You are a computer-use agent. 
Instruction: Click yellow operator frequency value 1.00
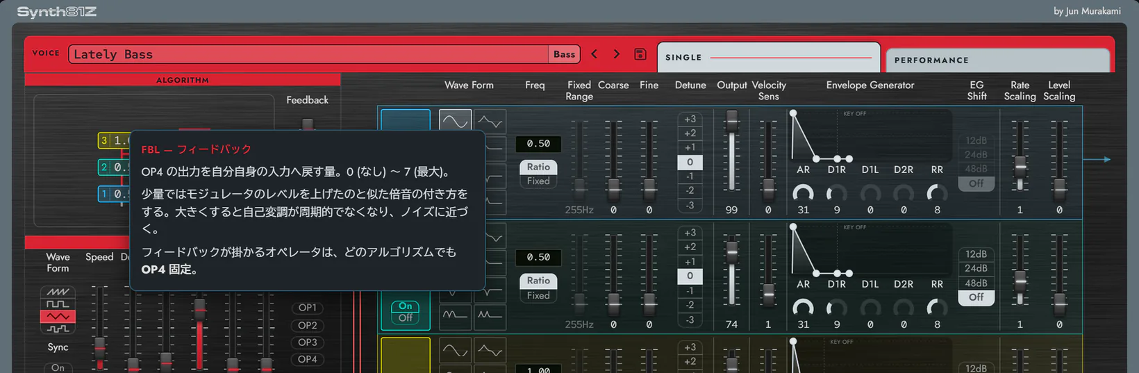click(538, 370)
